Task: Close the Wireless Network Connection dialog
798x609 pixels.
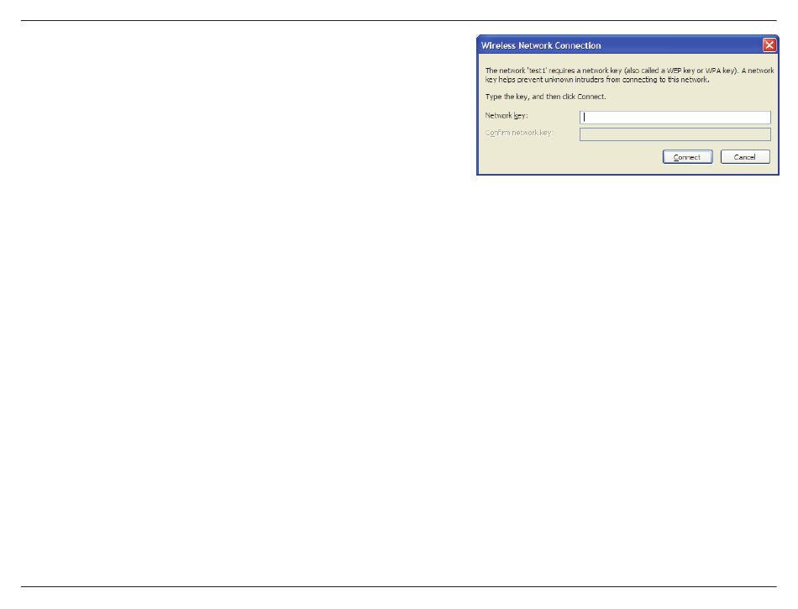Action: [x=769, y=45]
